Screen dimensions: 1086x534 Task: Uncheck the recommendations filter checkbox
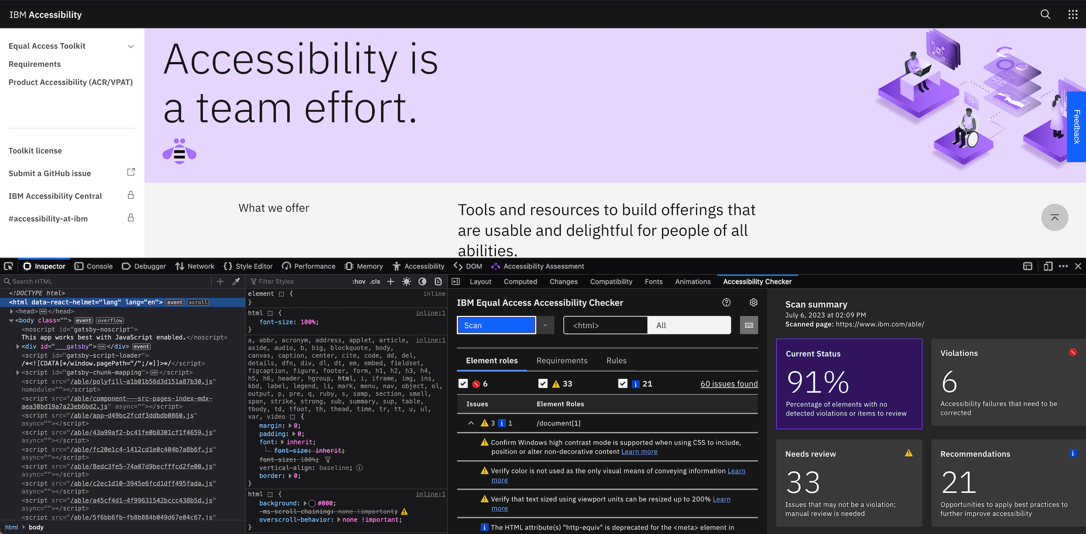pos(623,384)
